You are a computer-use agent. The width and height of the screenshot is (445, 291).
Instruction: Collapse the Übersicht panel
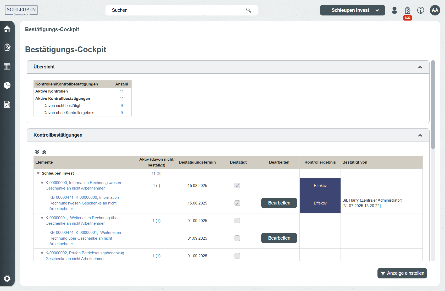click(x=420, y=67)
